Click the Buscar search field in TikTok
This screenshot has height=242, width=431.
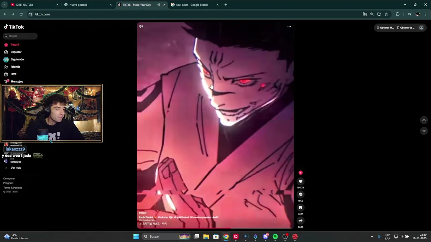point(21,36)
